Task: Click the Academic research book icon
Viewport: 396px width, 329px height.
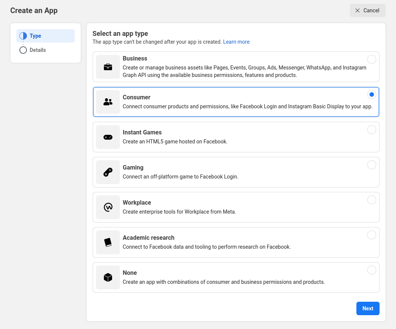Action: coord(108,242)
